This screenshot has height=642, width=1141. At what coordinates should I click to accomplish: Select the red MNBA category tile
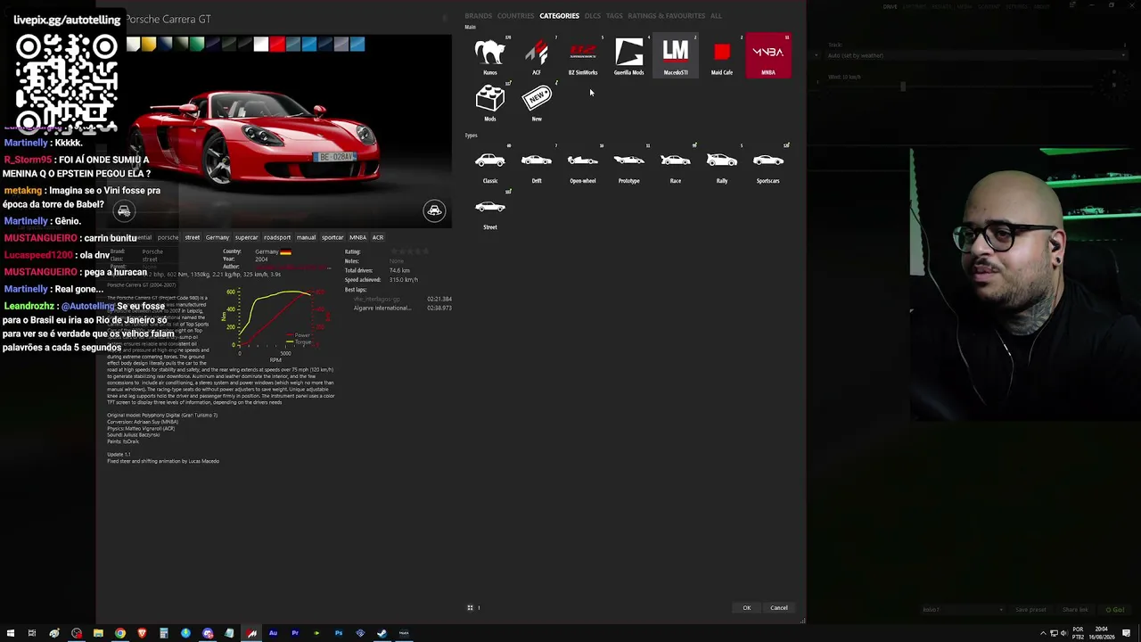(768, 56)
